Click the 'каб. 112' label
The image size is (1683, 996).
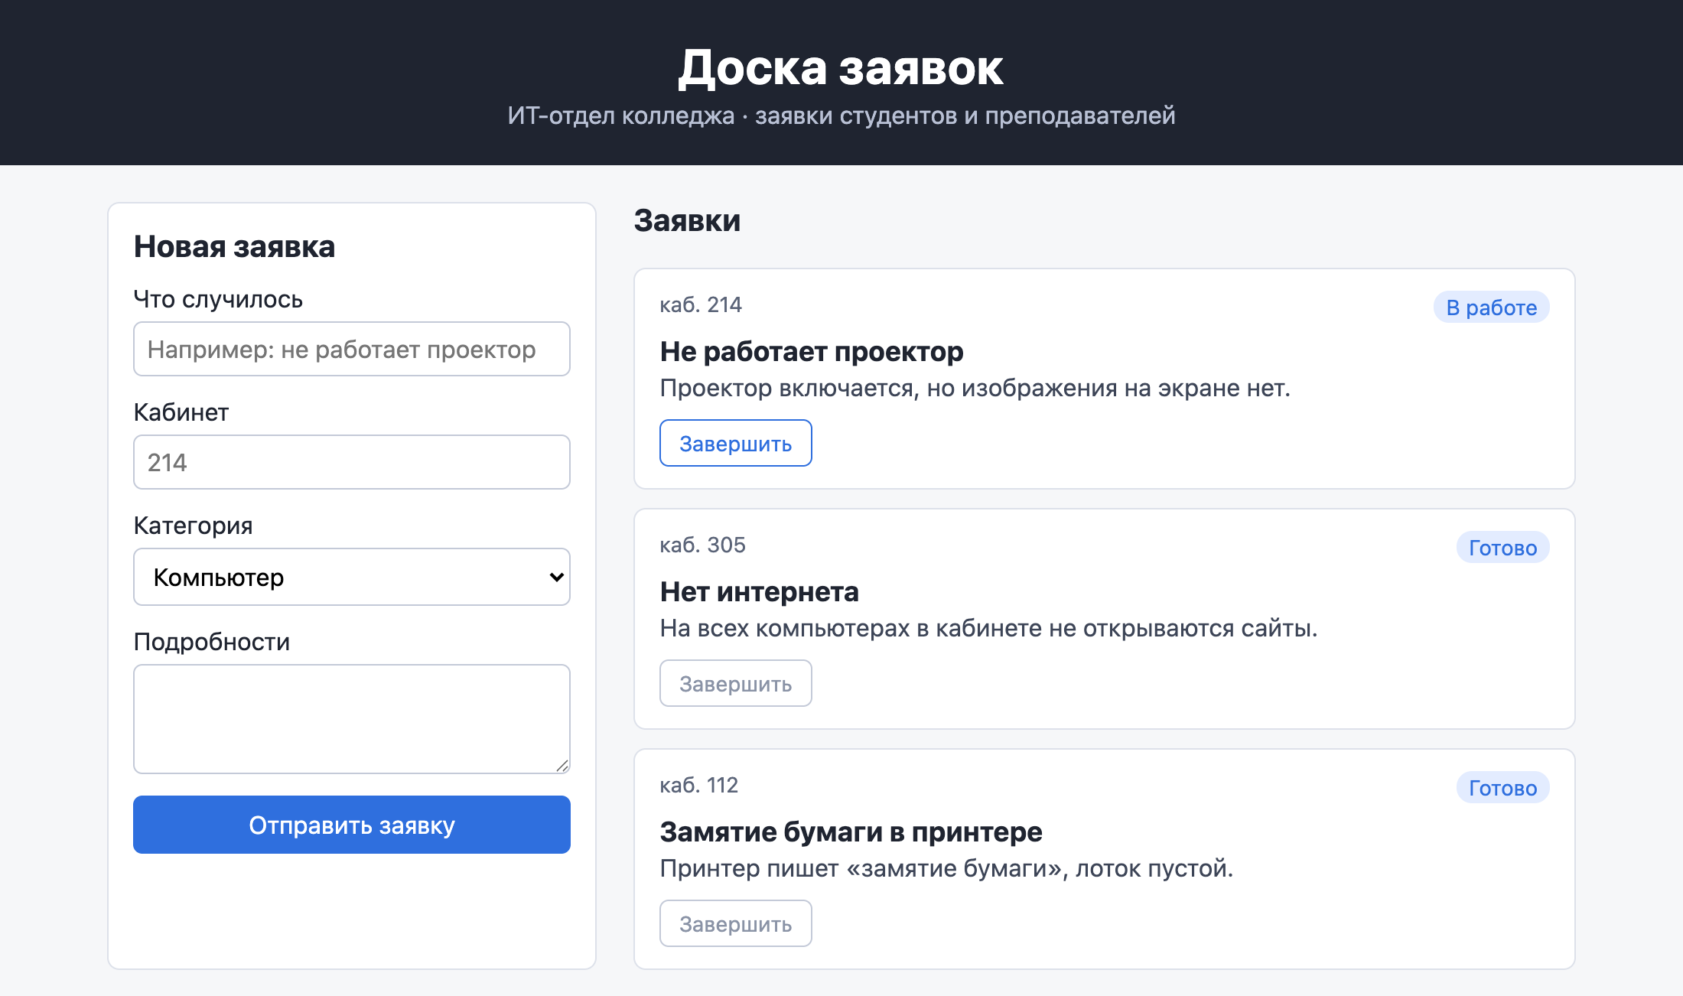tap(699, 785)
